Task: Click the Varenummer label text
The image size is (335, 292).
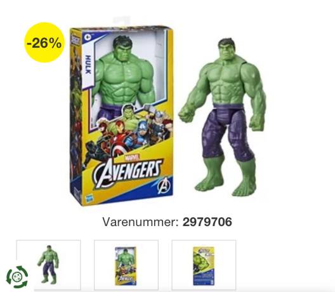Action: click(x=140, y=222)
